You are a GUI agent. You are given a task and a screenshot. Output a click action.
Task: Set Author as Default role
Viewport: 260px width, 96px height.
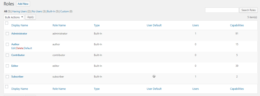(28, 48)
